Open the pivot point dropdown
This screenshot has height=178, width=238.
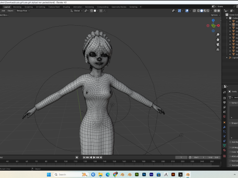coord(86,11)
